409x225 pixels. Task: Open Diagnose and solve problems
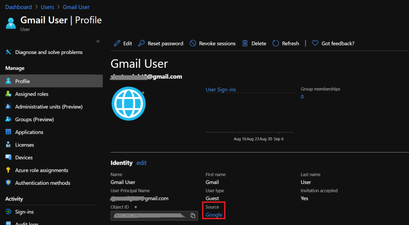point(48,52)
